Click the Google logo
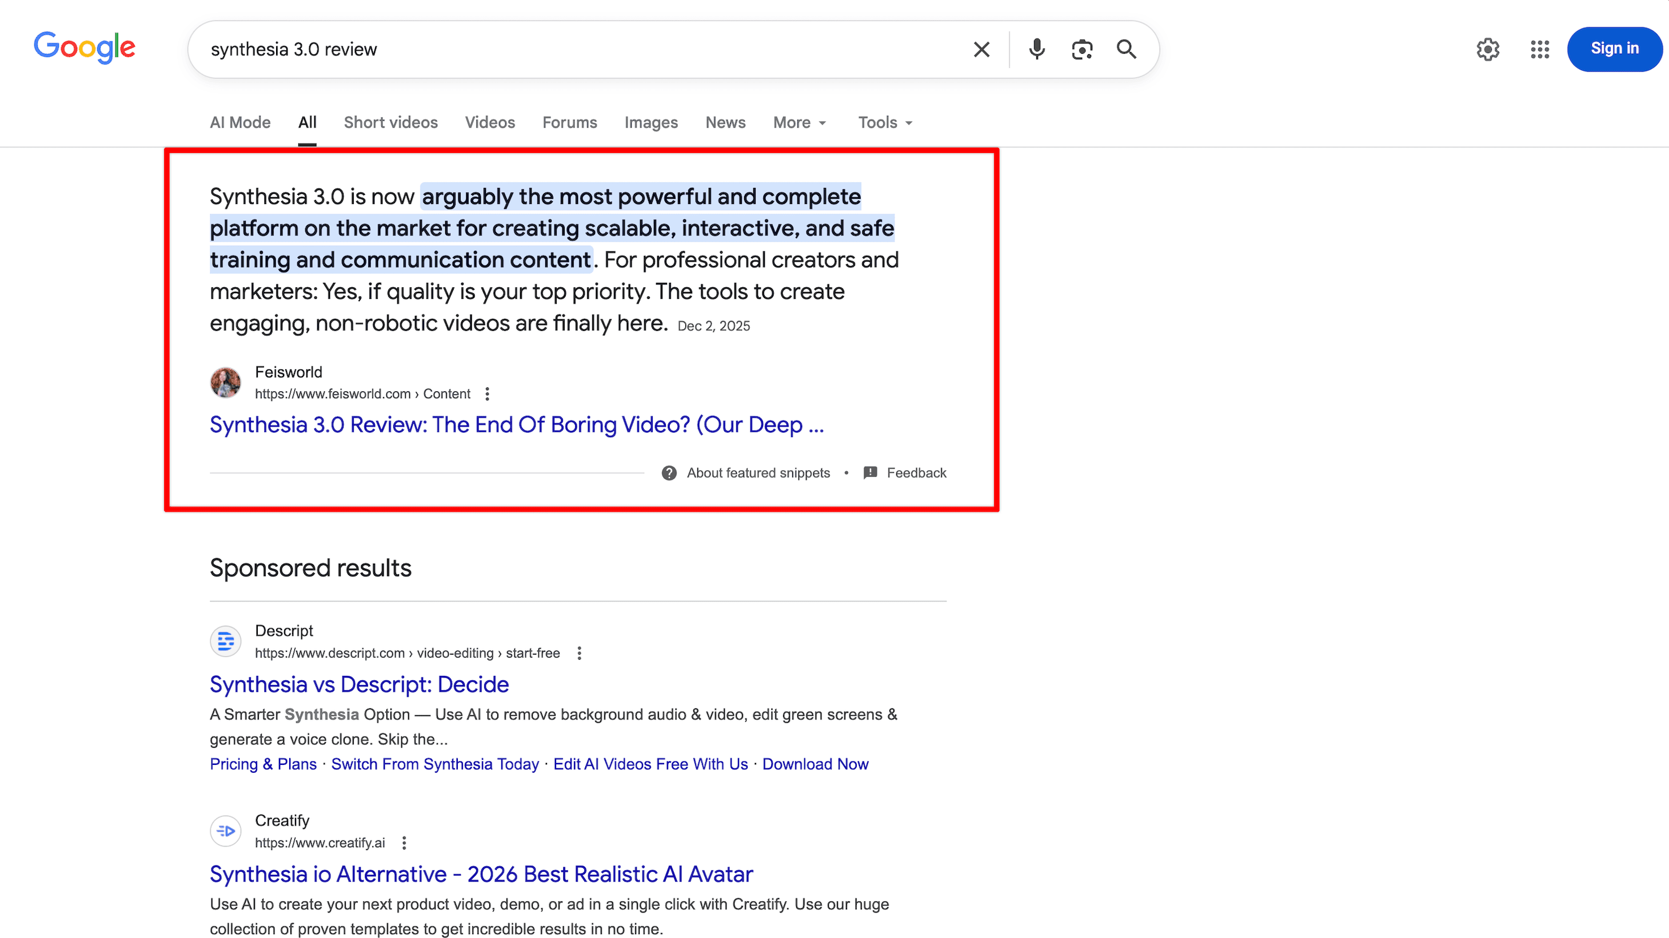The width and height of the screenshot is (1669, 938). point(85,48)
